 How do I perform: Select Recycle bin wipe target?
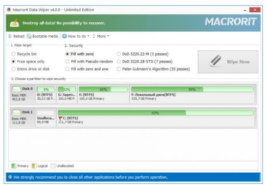tap(24, 54)
